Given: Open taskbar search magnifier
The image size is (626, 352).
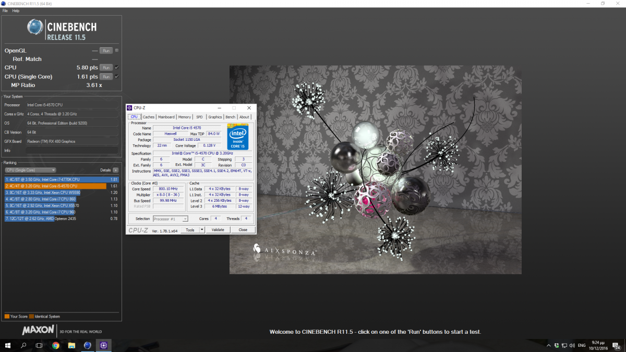Looking at the screenshot, I should coord(23,345).
